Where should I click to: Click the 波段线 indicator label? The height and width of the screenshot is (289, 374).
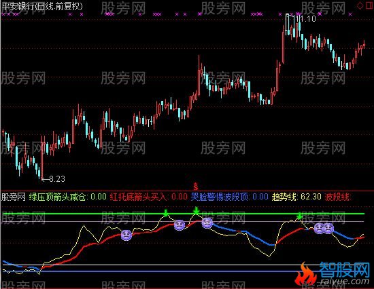coord(338,197)
